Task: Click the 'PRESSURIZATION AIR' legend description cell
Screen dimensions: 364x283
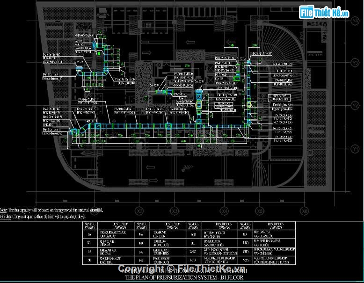Action: [x=116, y=234]
